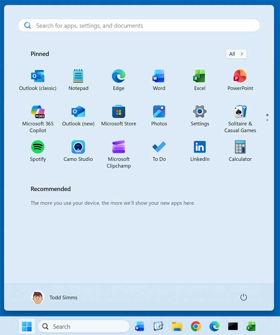Open Settings from pinned apps
Viewport: 280px width, 335px height.
200,116
